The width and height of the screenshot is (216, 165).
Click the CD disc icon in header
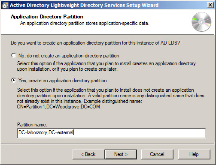[x=201, y=22]
